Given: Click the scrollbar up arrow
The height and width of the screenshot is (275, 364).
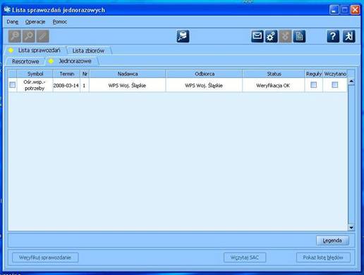Looking at the screenshot, I should click(x=351, y=82).
